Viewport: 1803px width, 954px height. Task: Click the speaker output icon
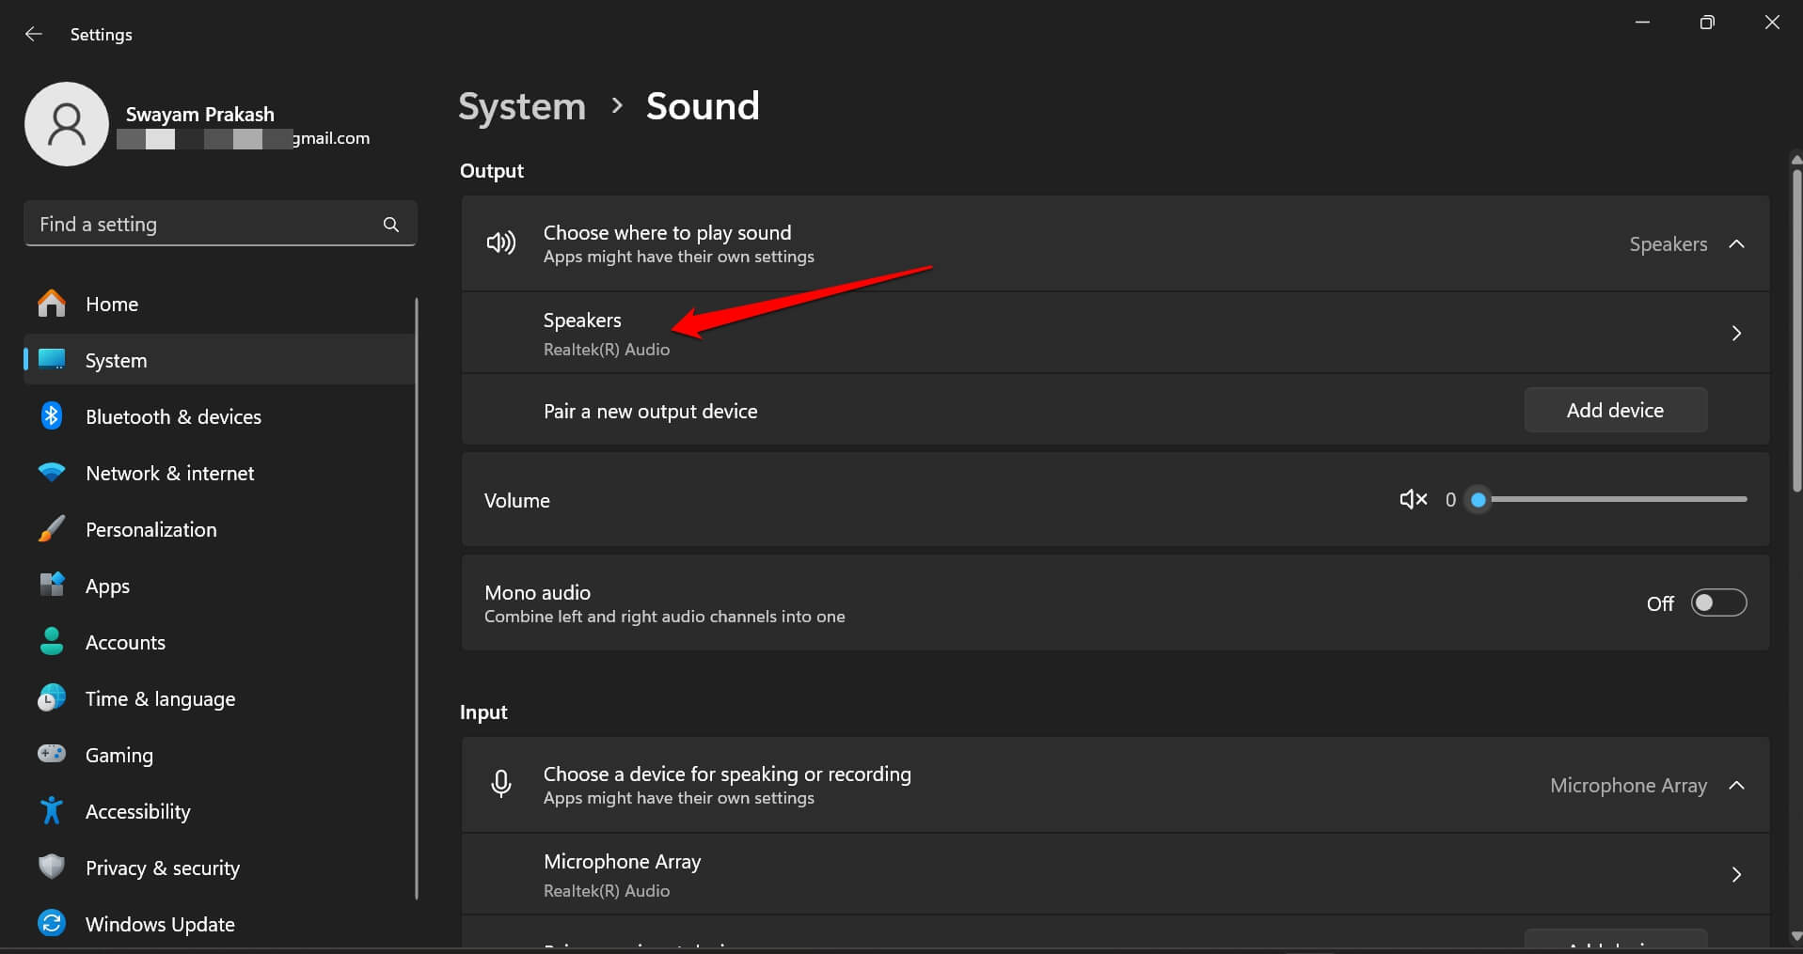[500, 242]
